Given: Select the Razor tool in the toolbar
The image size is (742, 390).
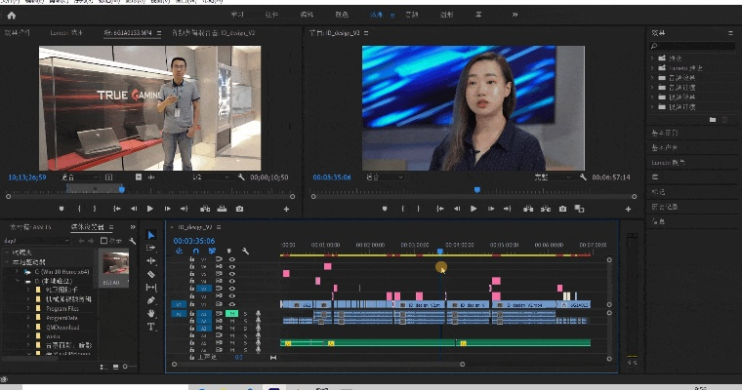Looking at the screenshot, I should click(151, 274).
